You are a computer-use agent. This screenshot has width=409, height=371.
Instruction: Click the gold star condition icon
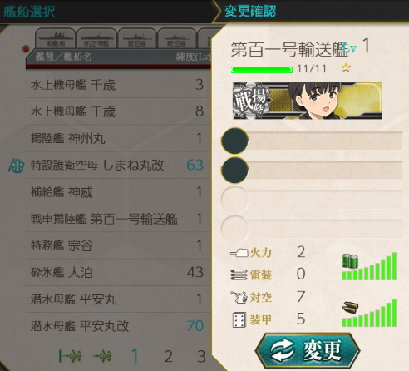pos(346,67)
